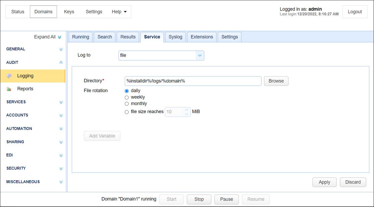Screen dimensions: 374x207
Task: Enable the "file size reaches" rotation option
Action: 127,112
